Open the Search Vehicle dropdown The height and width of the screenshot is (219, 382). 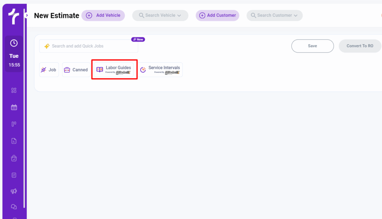point(160,15)
